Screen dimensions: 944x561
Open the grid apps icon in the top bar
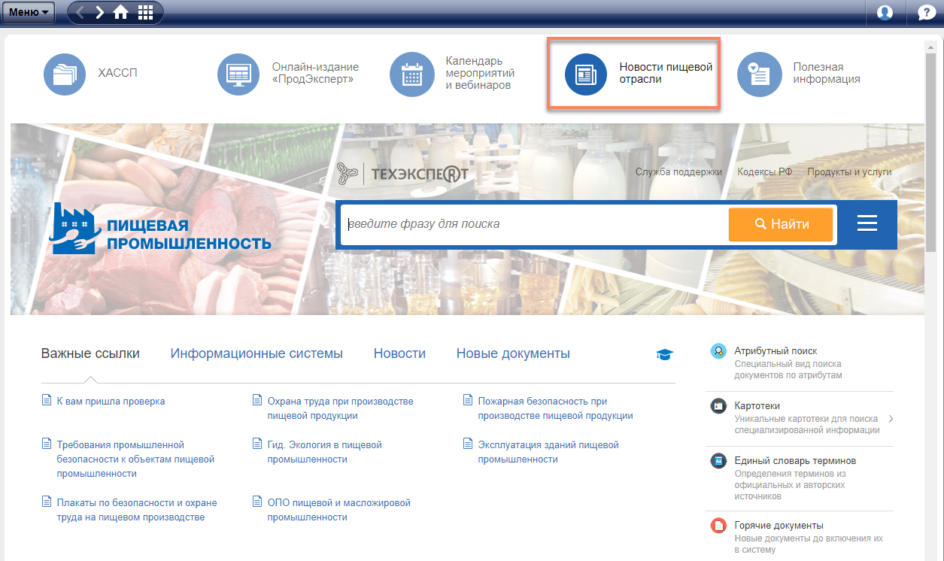tap(145, 12)
